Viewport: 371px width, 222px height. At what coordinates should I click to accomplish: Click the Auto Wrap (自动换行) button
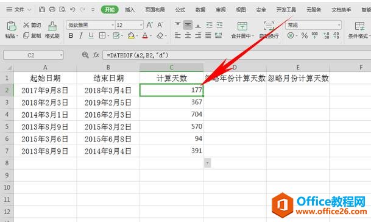coord(269,30)
